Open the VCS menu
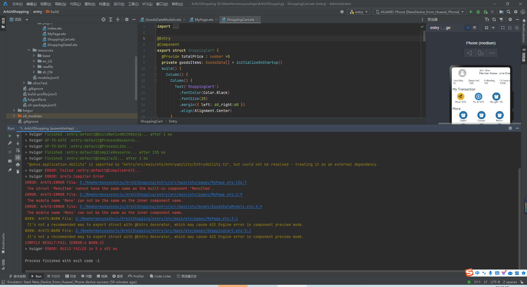Screen dimensions: 527x287 147,4
